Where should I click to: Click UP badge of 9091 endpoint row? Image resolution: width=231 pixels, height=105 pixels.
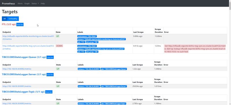58,86
